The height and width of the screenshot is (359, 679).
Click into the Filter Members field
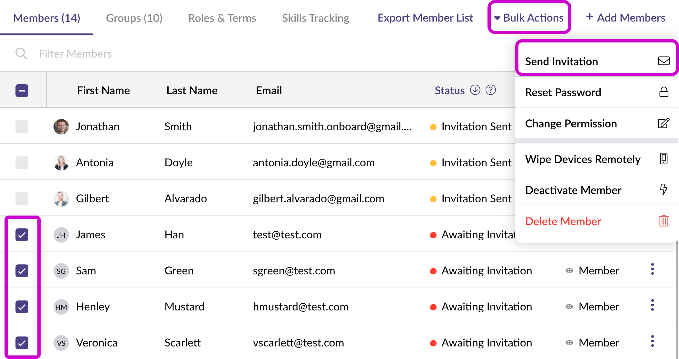pos(75,54)
